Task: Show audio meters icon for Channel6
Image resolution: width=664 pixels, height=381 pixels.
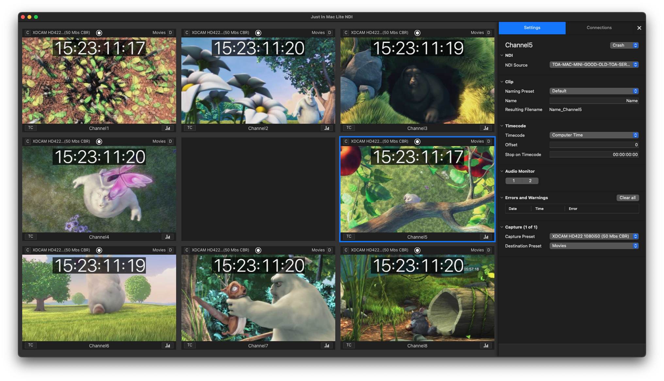Action: coord(168,345)
